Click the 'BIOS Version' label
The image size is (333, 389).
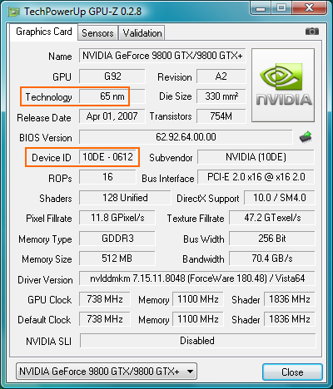[x=46, y=138]
